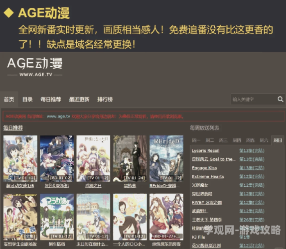Select the 周三 schedule tab
This screenshot has height=249, width=286.
[x=223, y=140]
